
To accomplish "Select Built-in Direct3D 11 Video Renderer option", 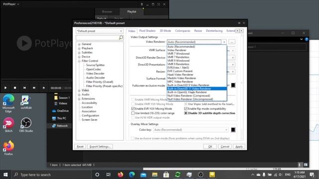I will [x=197, y=89].
